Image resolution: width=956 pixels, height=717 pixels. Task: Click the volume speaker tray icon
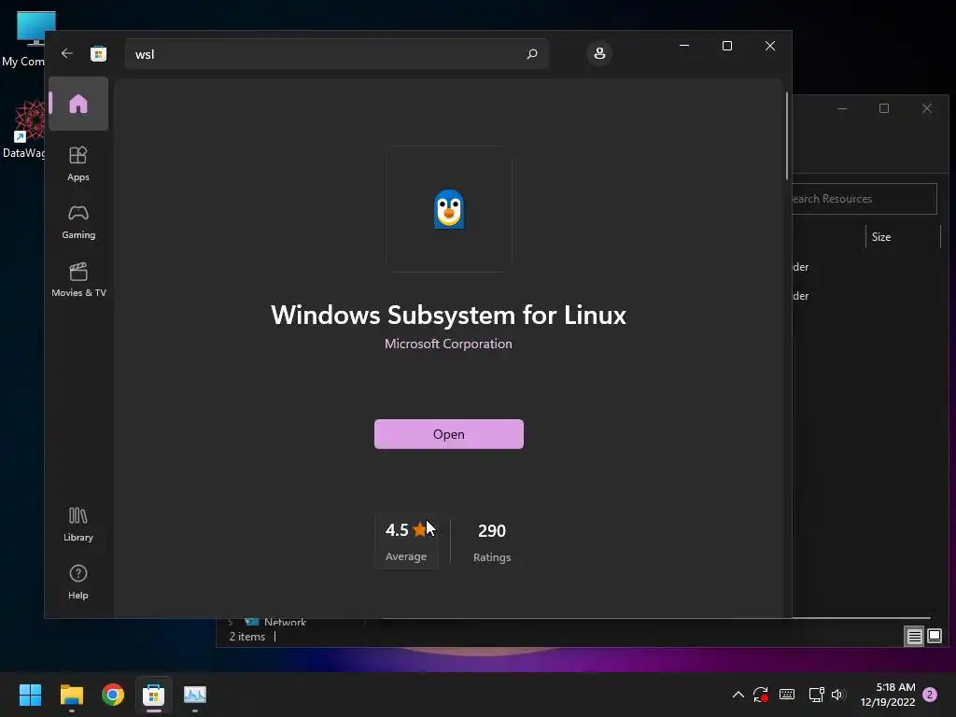click(x=839, y=695)
